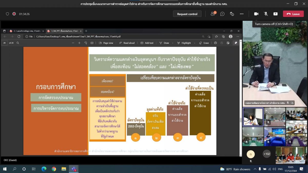
Task: Open the PDF search magnifier
Action: pyautogui.click(x=18, y=43)
